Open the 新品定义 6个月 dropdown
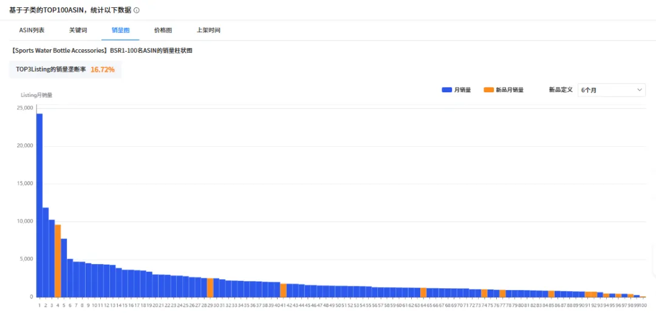The height and width of the screenshot is (315, 656). [x=611, y=90]
